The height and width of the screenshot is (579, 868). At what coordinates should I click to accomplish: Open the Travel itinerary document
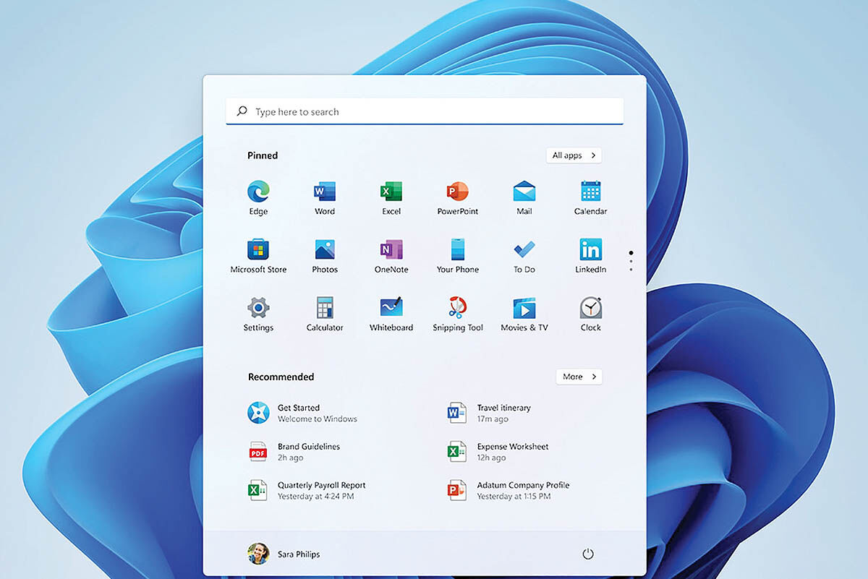click(x=489, y=413)
